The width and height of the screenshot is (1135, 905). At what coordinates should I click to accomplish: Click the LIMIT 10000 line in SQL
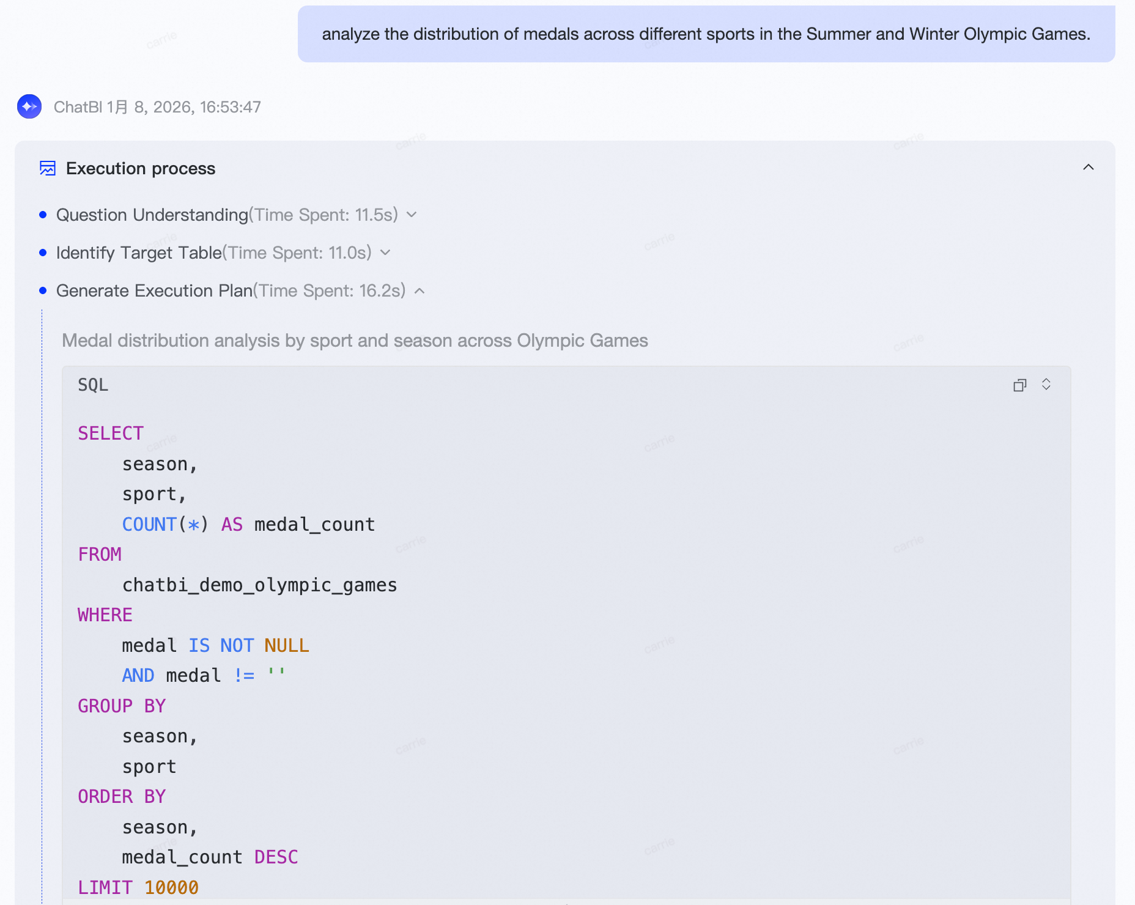pyautogui.click(x=138, y=887)
